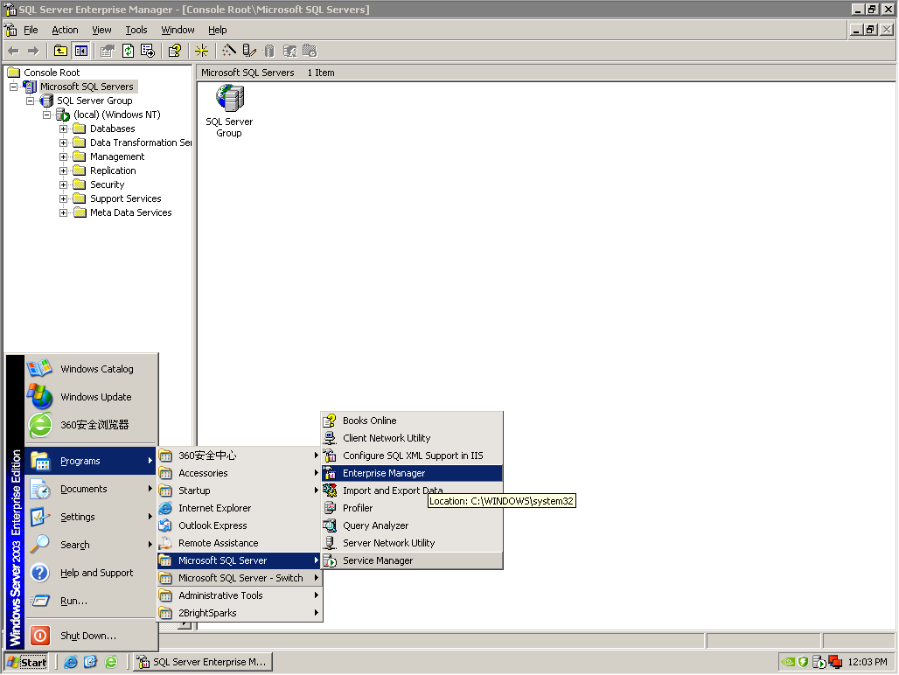The width and height of the screenshot is (899, 675).
Task: Click the SQL Server Enterprise Manager taskbar button
Action: 201,662
